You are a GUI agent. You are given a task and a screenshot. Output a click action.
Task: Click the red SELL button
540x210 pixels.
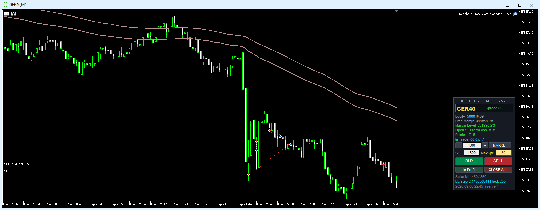[498, 161]
